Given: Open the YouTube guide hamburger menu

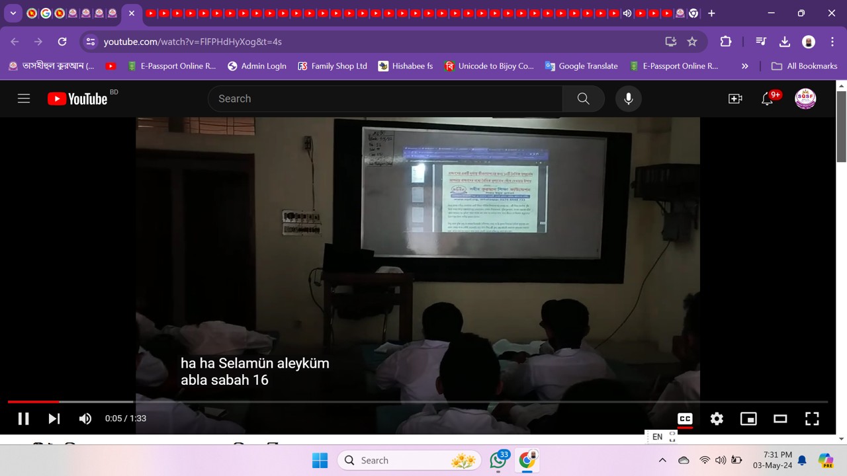Looking at the screenshot, I should pyautogui.click(x=24, y=99).
